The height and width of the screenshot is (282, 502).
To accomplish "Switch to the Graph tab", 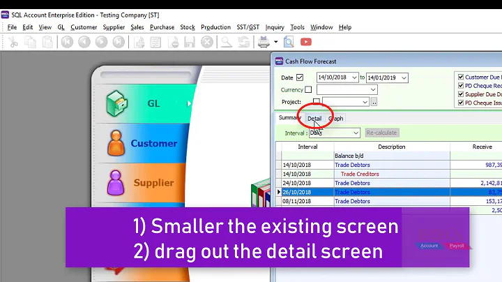I will click(x=335, y=118).
